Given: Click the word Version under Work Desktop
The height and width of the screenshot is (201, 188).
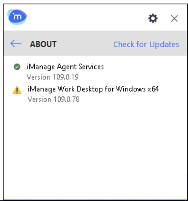Looking at the screenshot, I should [39, 99].
